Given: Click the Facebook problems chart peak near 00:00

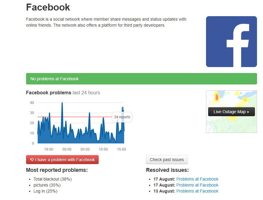Looking at the screenshot, I should [x=63, y=103].
